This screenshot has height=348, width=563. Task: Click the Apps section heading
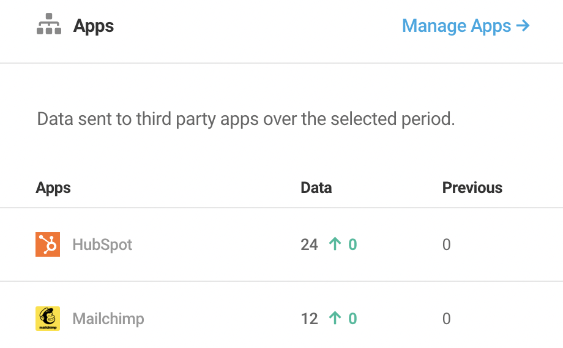coord(94,26)
